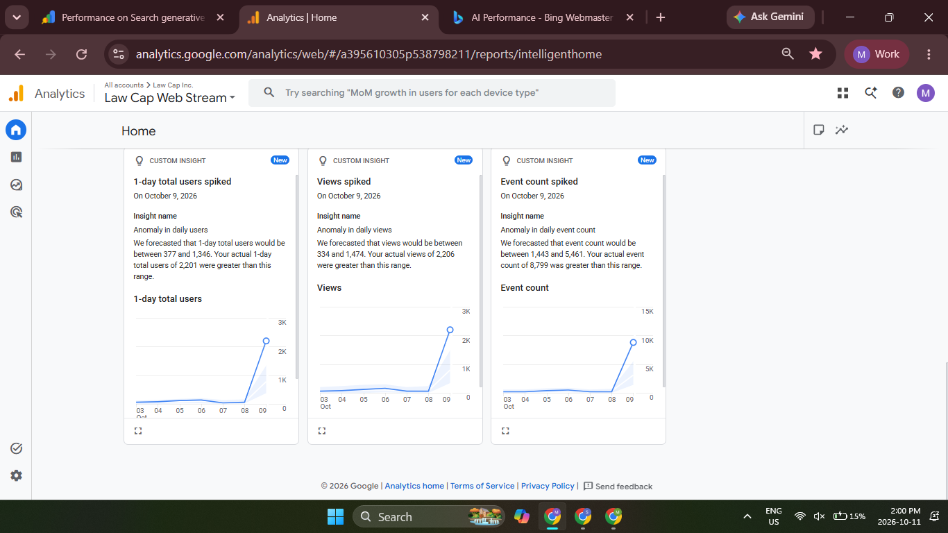Click the taskbar Search box
The image size is (948, 533).
click(x=429, y=516)
